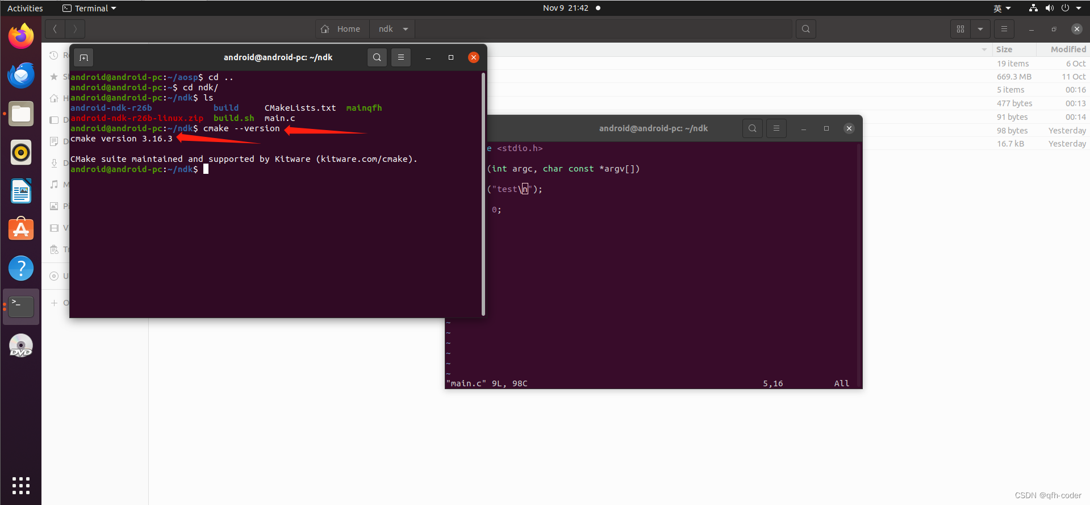Go forward in Files window
The width and height of the screenshot is (1090, 505).
point(75,29)
